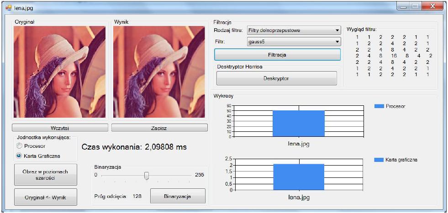Click the Jednostka wykonująca label

click(x=43, y=137)
